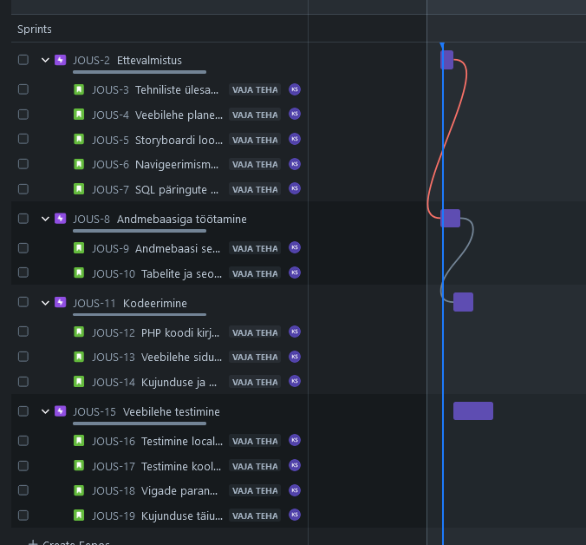Open issue JOUS-17 Testimine kool...
Screen dimensions: 586x545
[157, 466]
